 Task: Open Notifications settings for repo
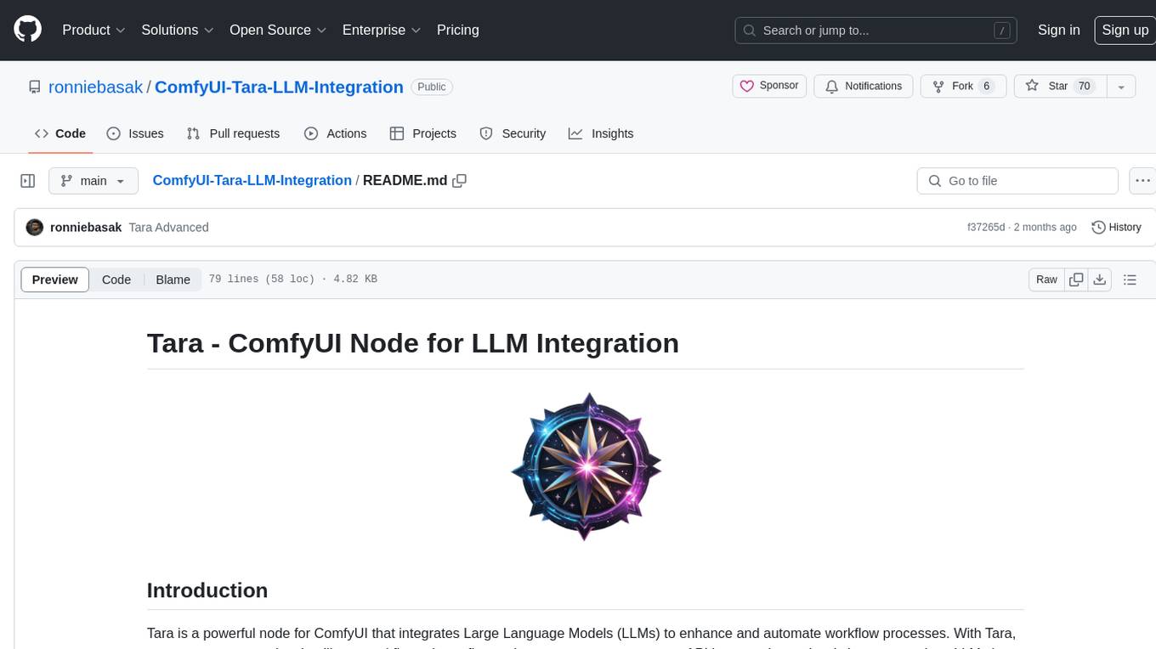click(864, 86)
